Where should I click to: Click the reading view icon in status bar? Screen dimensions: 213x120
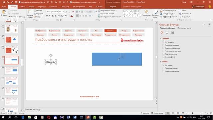point(178,113)
